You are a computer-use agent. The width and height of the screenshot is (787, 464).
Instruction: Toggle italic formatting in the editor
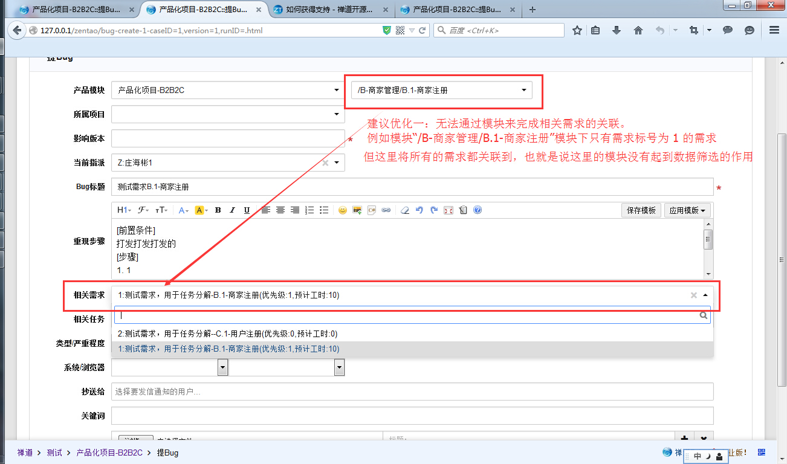coord(232,210)
